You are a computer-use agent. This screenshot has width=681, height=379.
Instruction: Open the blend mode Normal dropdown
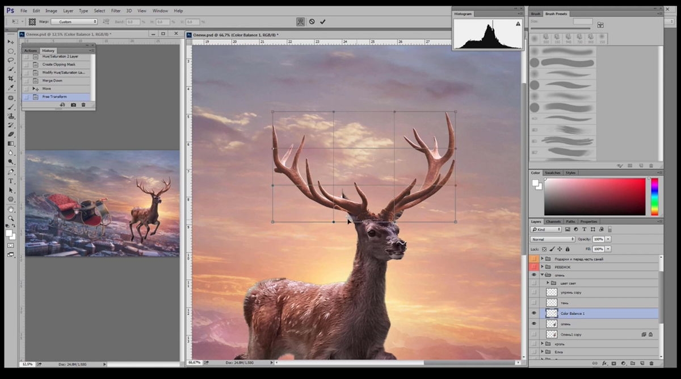(x=553, y=239)
